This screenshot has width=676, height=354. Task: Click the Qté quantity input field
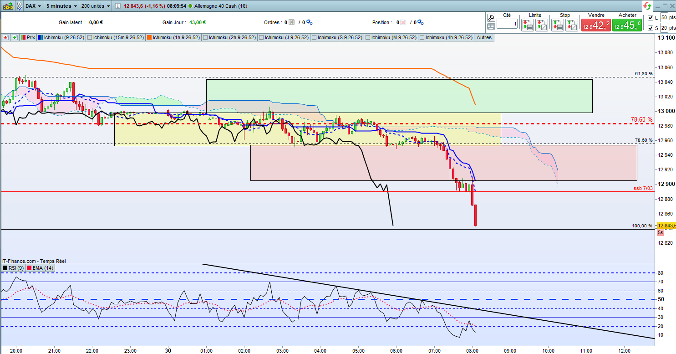pyautogui.click(x=507, y=24)
